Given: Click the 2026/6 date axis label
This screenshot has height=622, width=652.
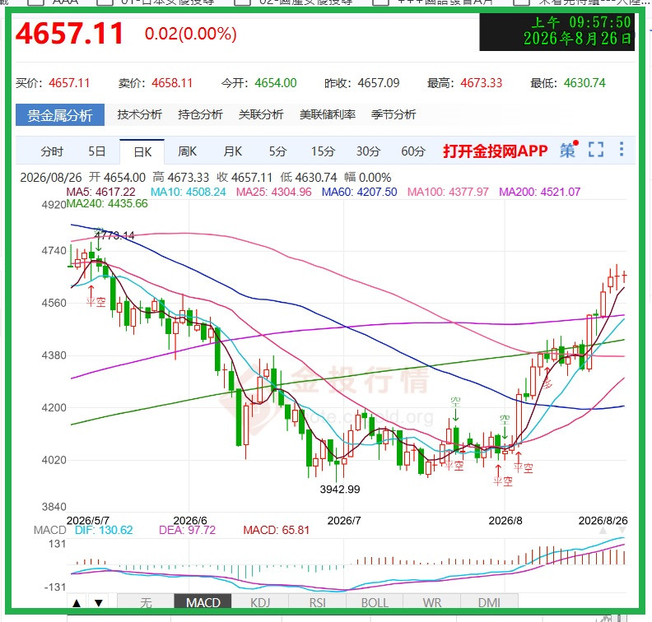Looking at the screenshot, I should pyautogui.click(x=190, y=521).
